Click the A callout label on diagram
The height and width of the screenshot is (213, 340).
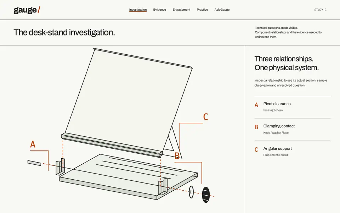point(33,144)
